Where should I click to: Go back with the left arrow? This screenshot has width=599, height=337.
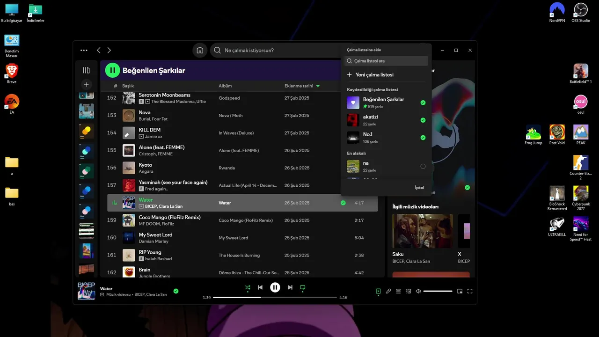(x=98, y=50)
